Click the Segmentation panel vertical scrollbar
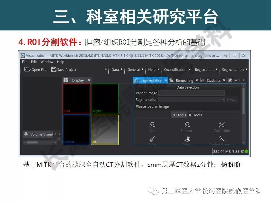271x203 pixels. click(x=243, y=101)
